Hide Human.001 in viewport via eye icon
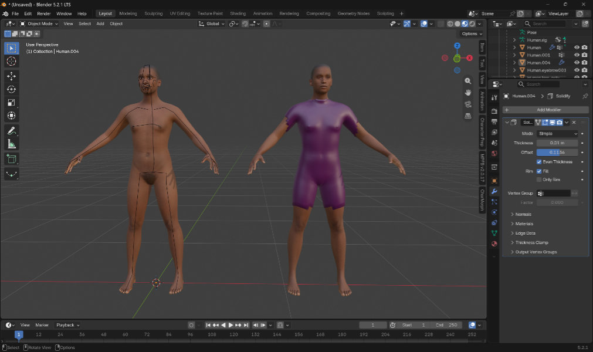 coord(577,55)
